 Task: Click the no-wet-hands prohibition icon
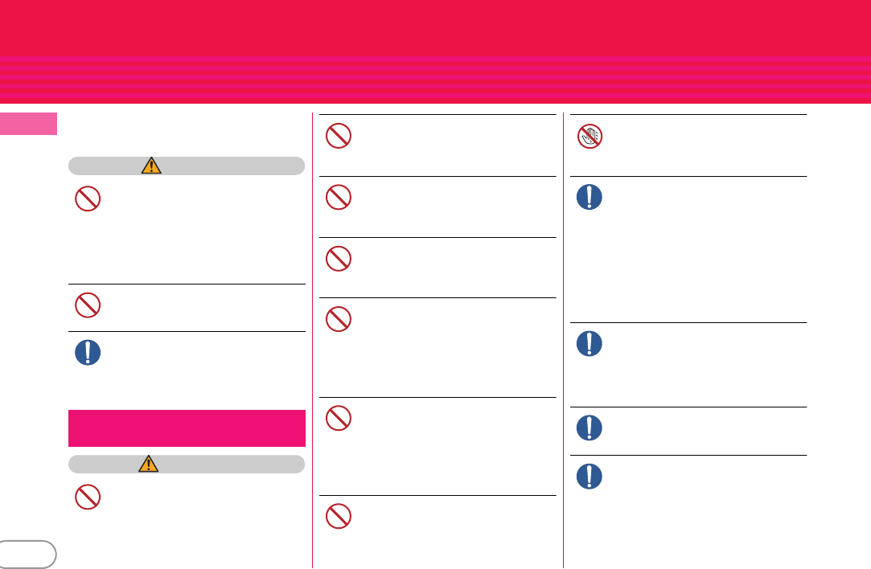pyautogui.click(x=590, y=136)
